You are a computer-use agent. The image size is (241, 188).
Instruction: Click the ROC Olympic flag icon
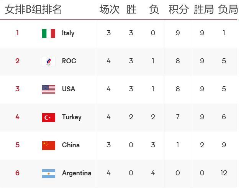click(x=49, y=61)
